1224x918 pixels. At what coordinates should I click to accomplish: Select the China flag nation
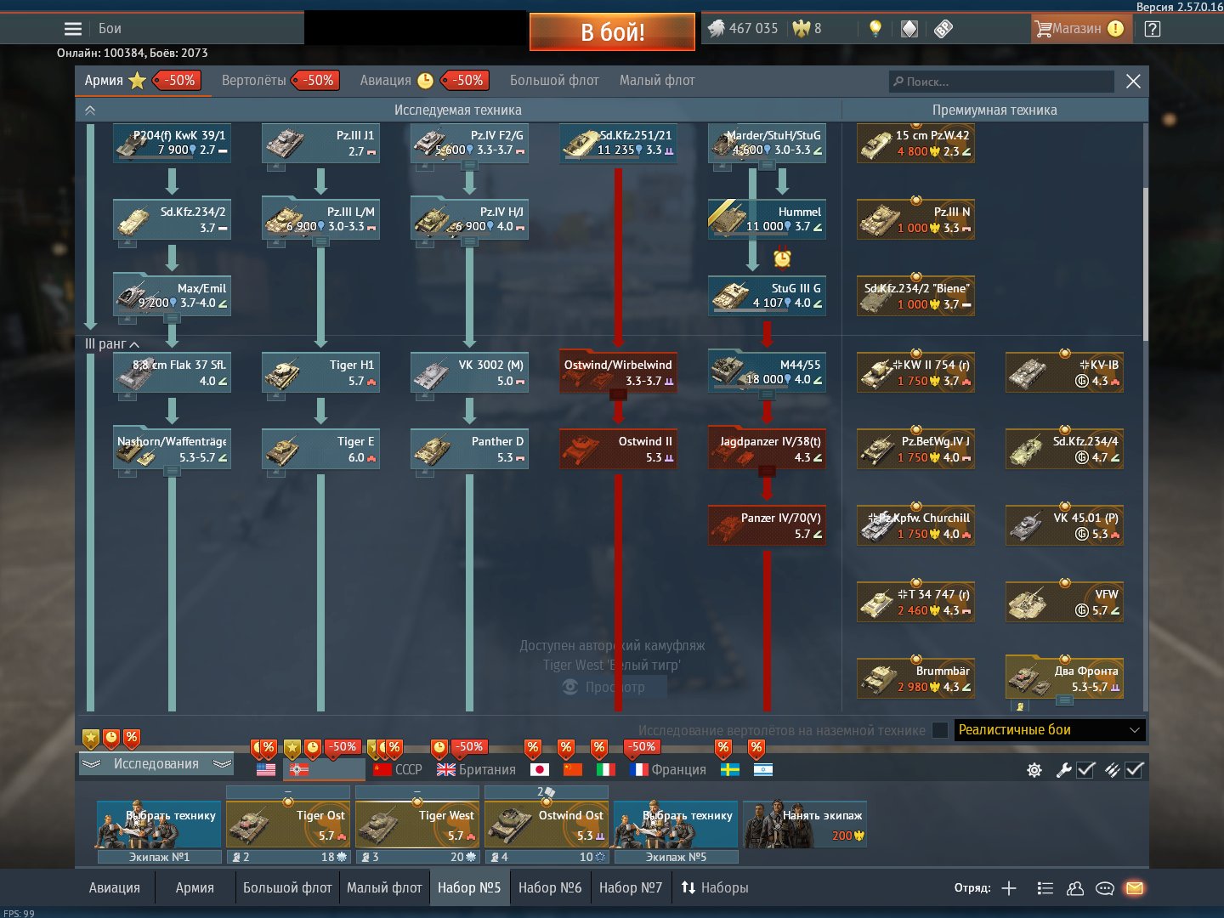[573, 769]
